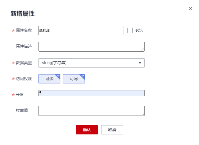Toggle the 可写 access permission
The width and height of the screenshot is (199, 145).
point(74,79)
